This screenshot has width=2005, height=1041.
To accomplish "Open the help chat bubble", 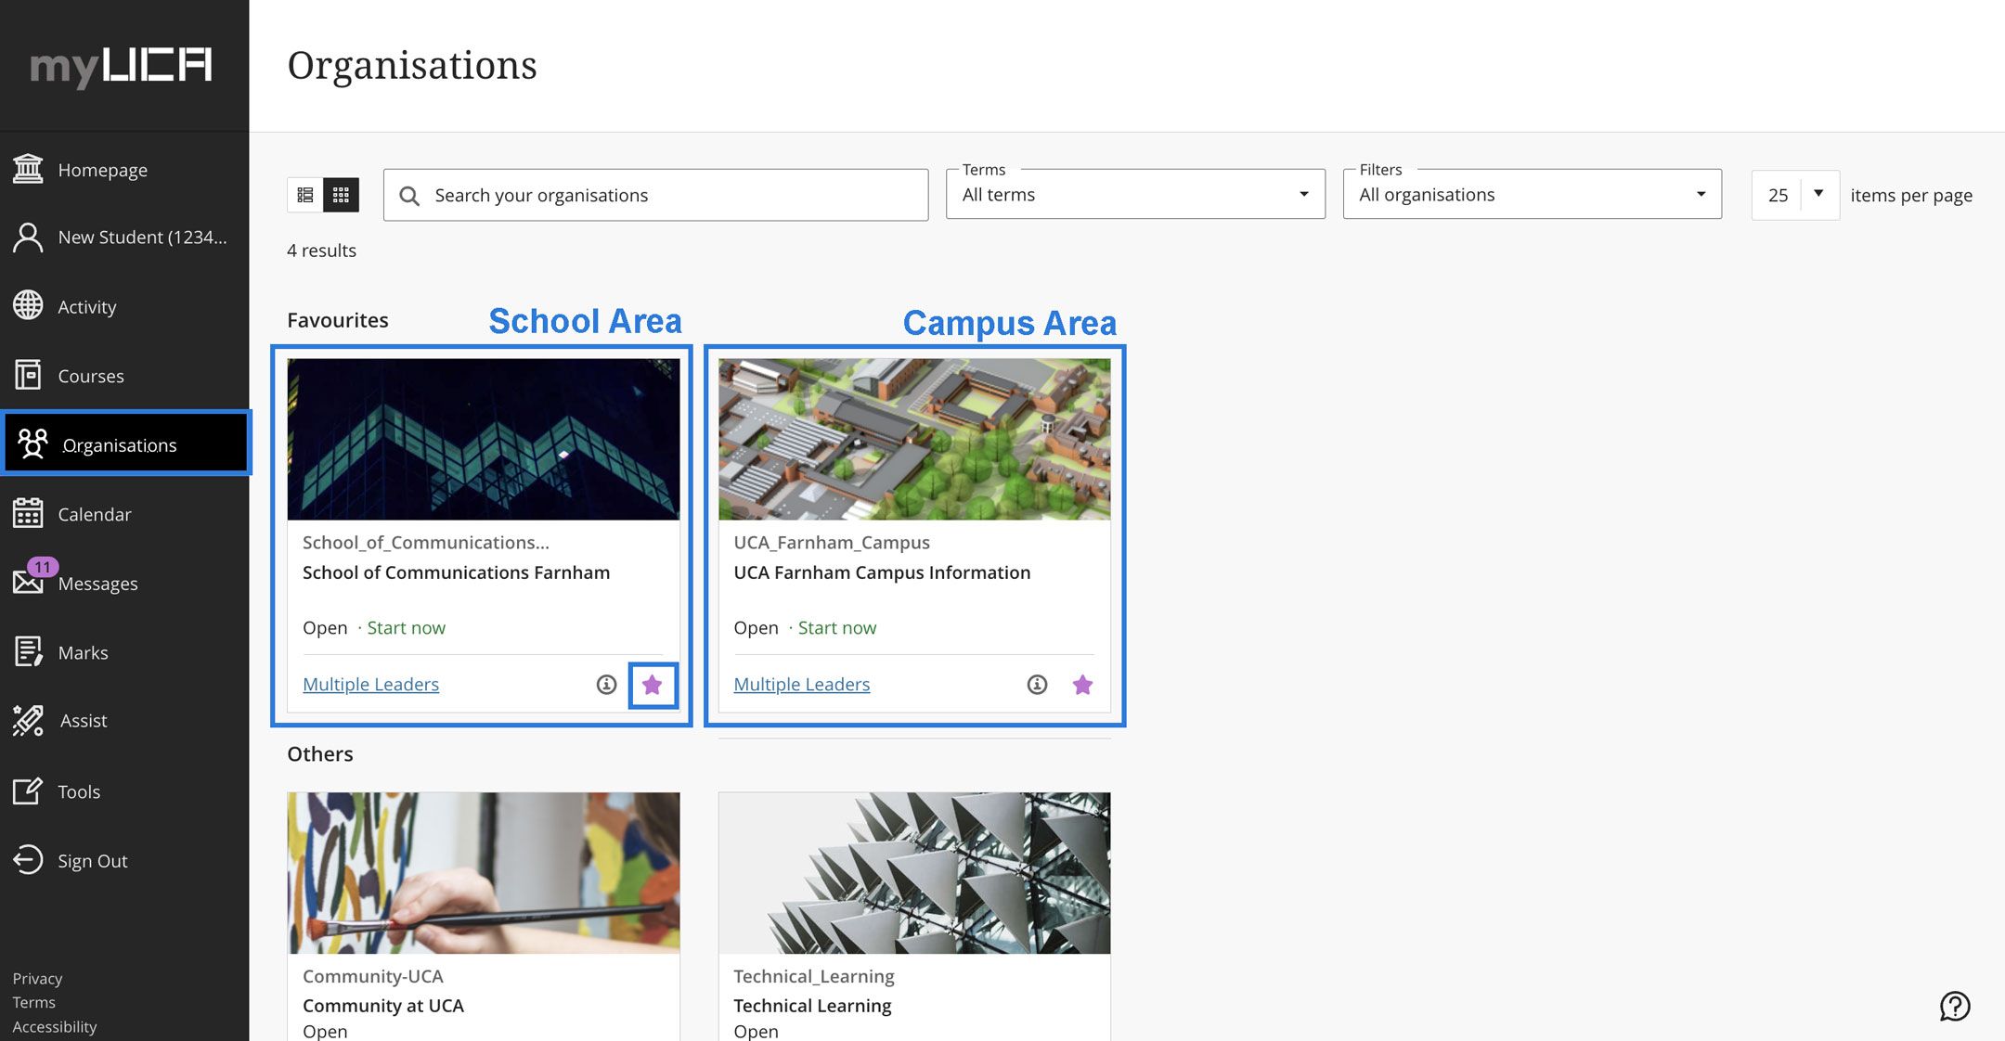I will [x=1955, y=1006].
